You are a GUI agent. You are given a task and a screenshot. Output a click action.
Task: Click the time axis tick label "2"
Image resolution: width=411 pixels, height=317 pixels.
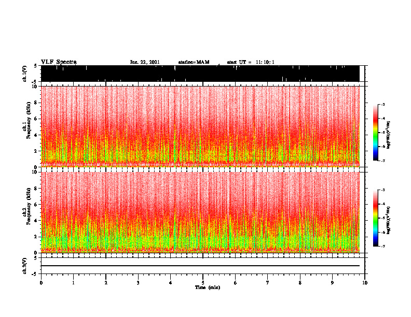(x=106, y=283)
